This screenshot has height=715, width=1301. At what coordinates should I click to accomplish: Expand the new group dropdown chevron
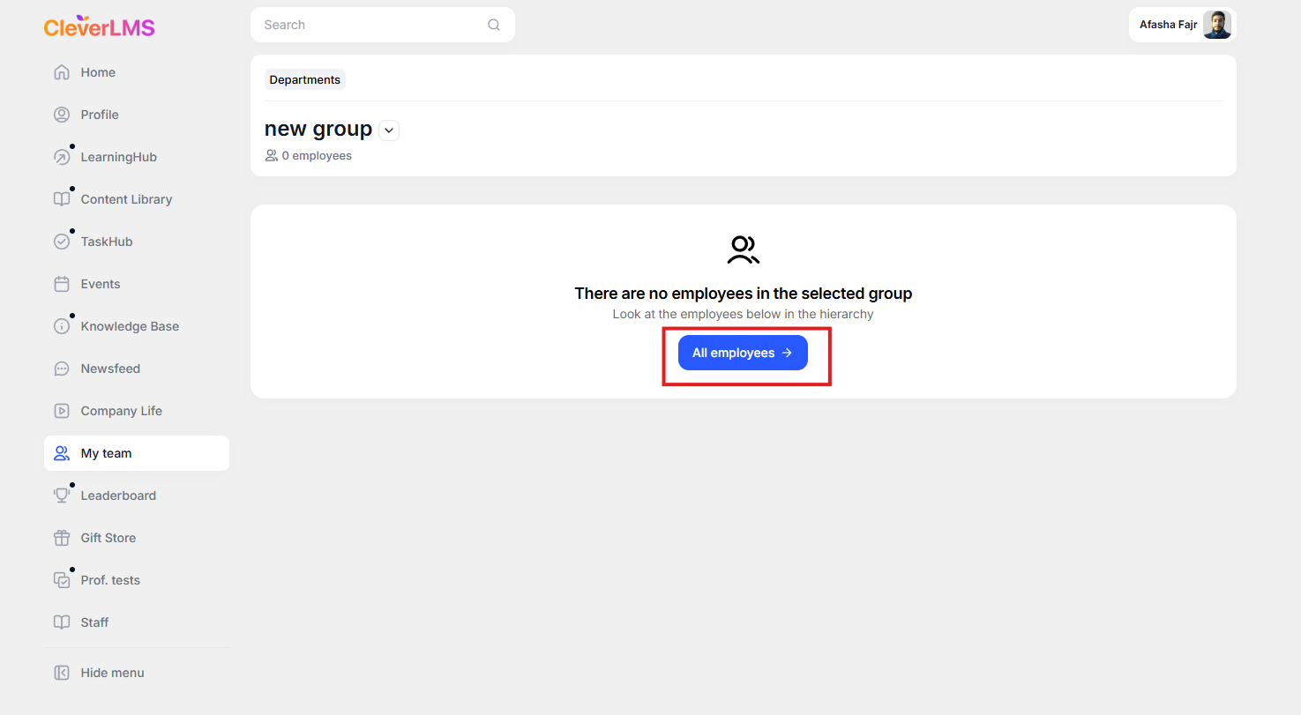click(389, 130)
